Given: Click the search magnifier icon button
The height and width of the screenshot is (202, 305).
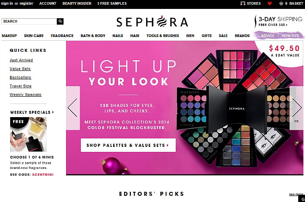Looking at the screenshot, I should coord(60,21).
